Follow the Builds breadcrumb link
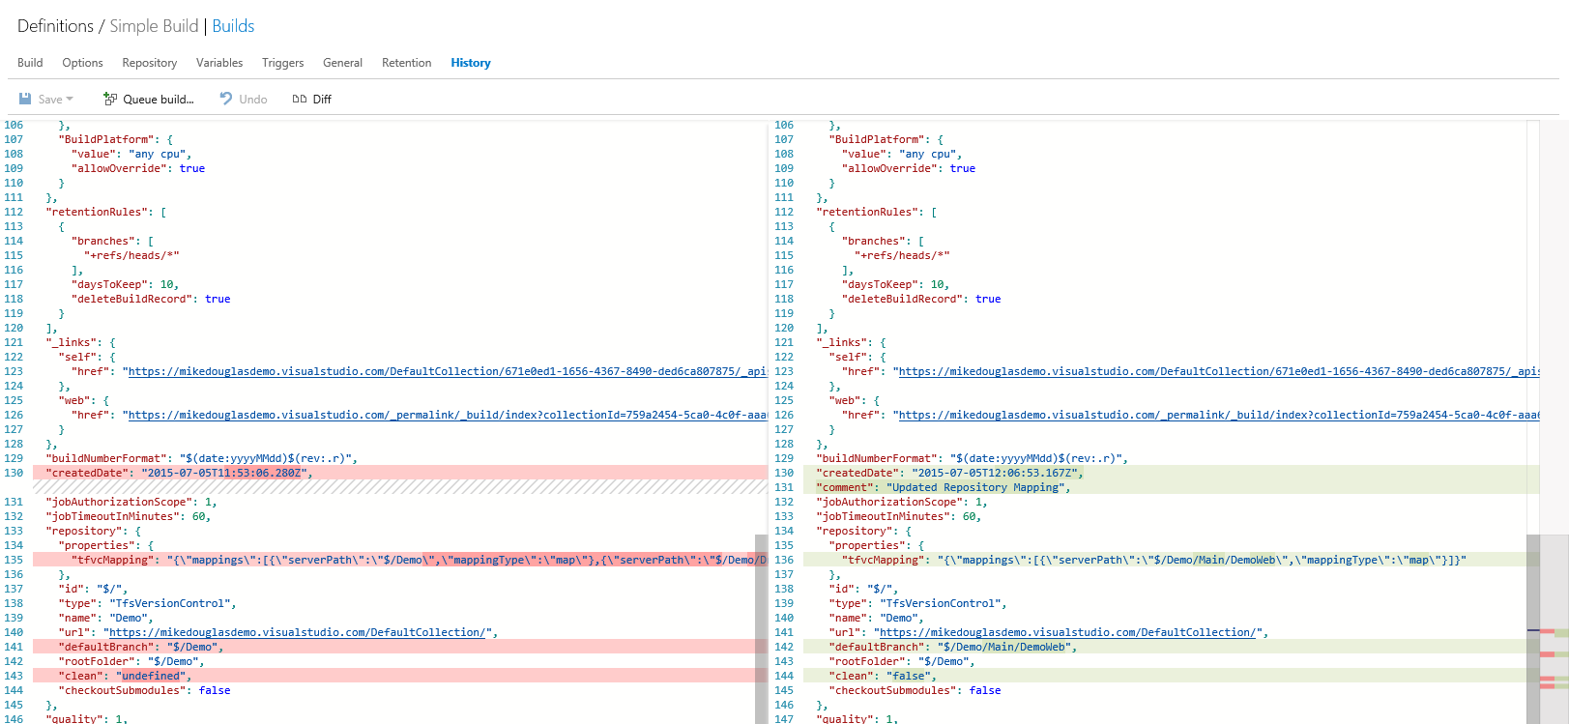 233,26
